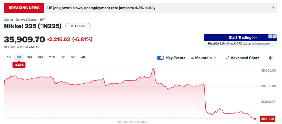Choose the All time range
The width and height of the screenshot is (282, 124).
[83, 57]
